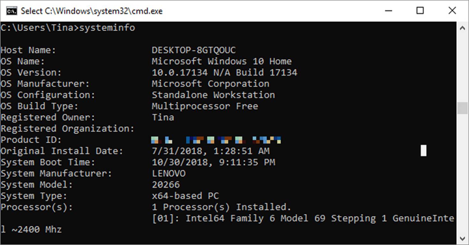Screen dimensions: 469x245
Task: Click the Host Name line DESKTOP-8GTQOUC
Action: pos(194,50)
